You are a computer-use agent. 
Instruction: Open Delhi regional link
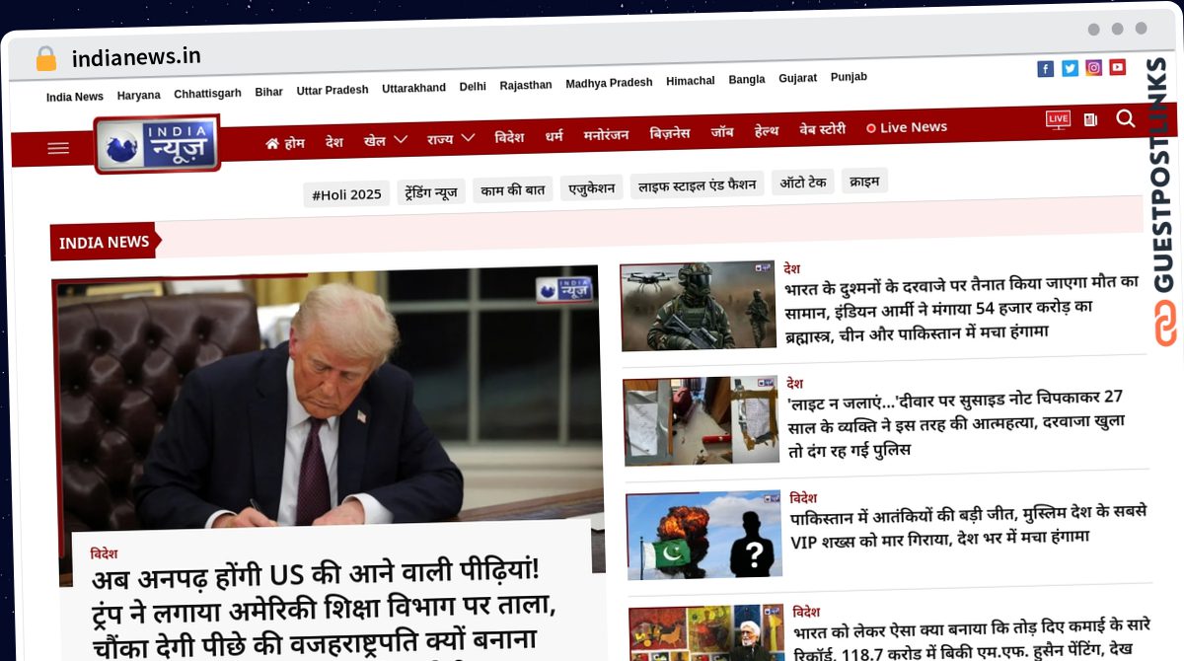coord(473,87)
